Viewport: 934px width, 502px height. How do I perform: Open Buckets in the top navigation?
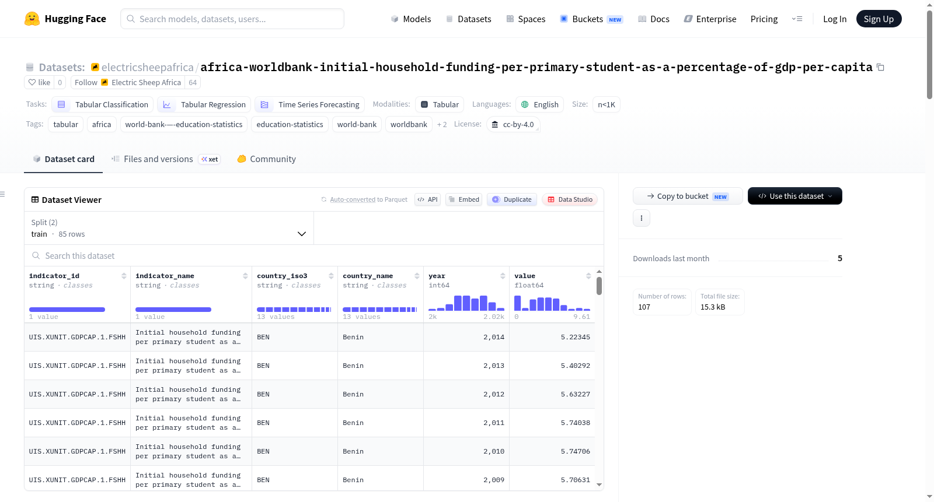click(591, 19)
